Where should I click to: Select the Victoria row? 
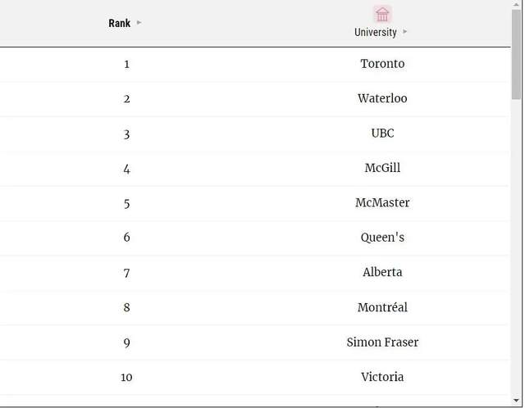click(255, 377)
